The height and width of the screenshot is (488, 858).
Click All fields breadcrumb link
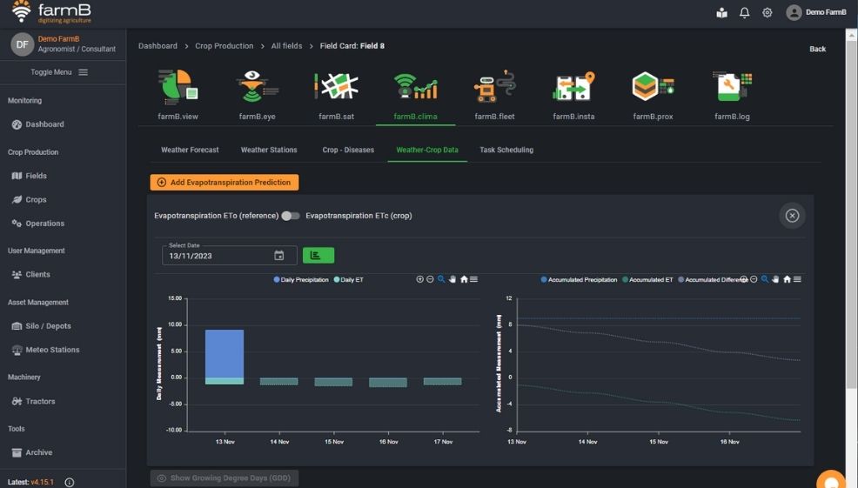[x=287, y=46]
